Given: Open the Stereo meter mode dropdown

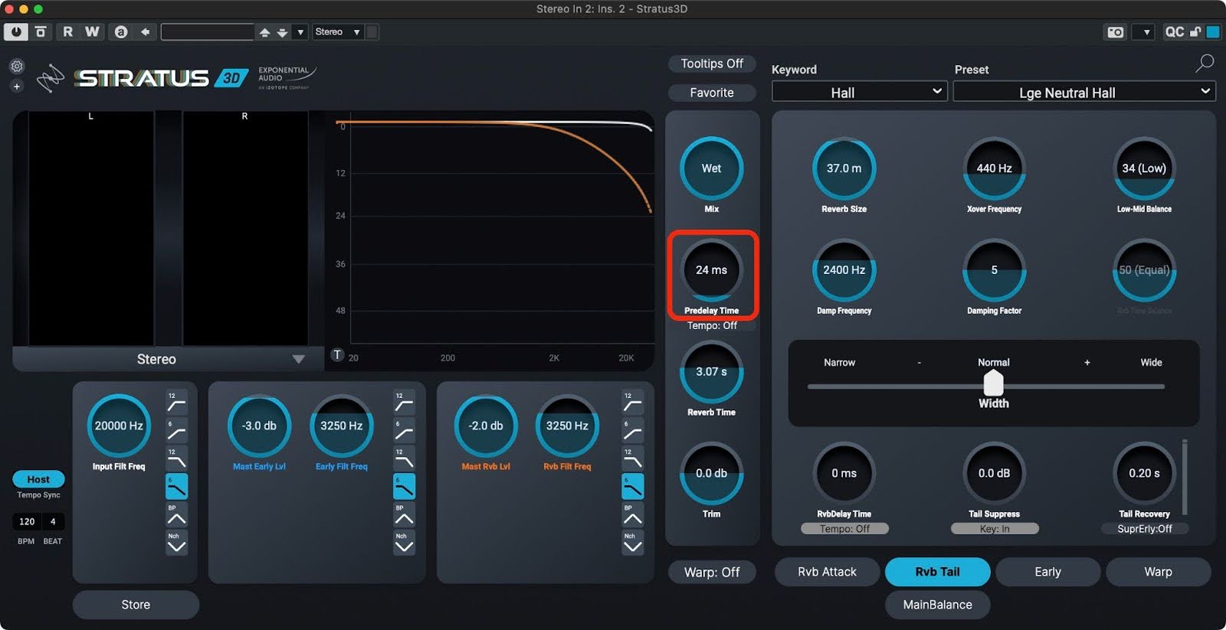Looking at the screenshot, I should pyautogui.click(x=168, y=359).
